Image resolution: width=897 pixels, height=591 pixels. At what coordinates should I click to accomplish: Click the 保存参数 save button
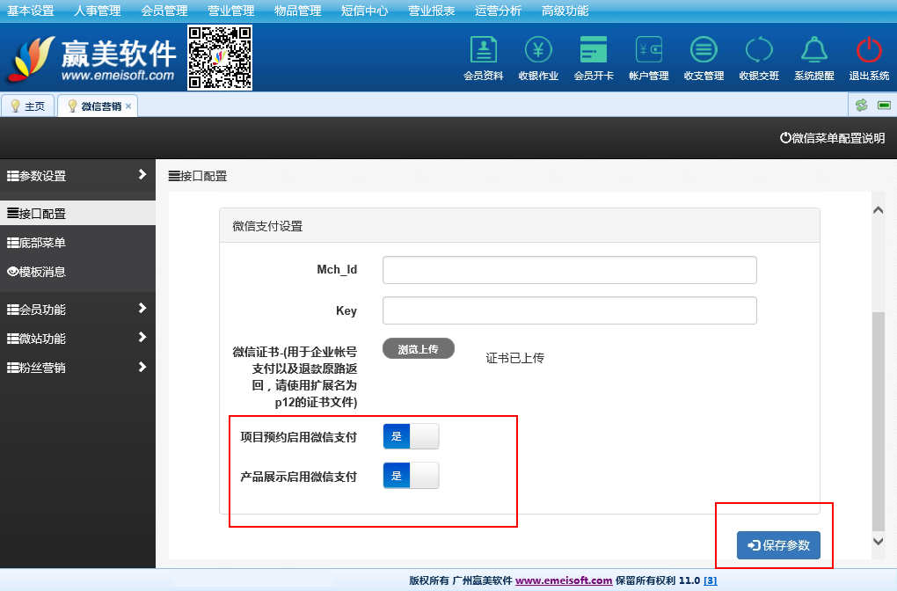(778, 545)
